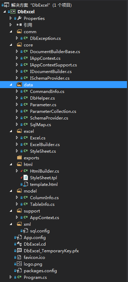Select the ColumnInfo.cs file name
The height and width of the screenshot is (282, 128).
(44, 198)
